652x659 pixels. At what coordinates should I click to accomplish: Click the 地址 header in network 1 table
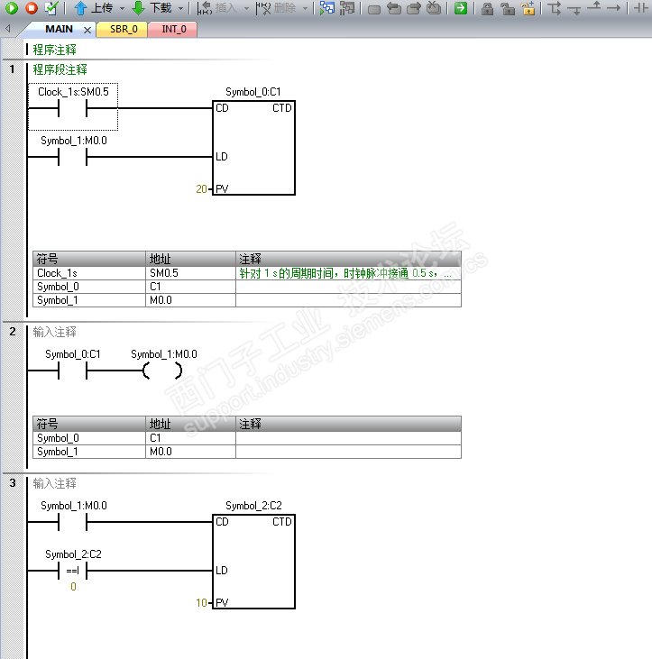190,259
